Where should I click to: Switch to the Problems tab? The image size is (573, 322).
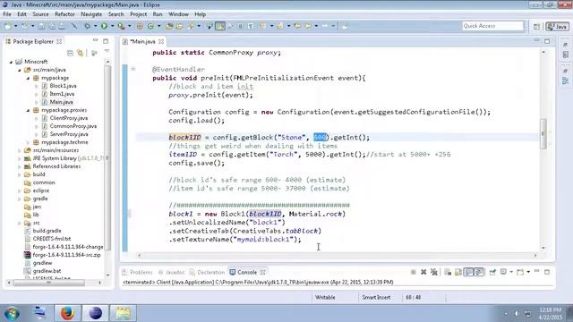pos(138,272)
